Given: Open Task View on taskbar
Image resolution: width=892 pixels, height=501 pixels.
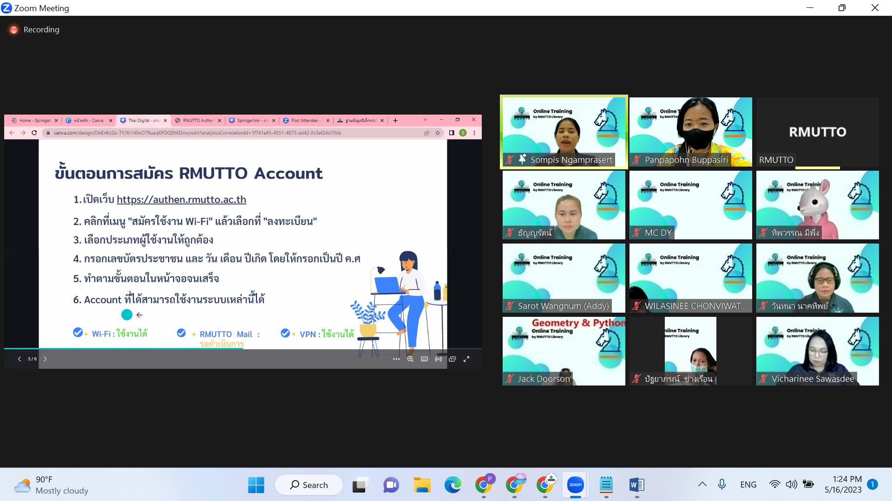Looking at the screenshot, I should pyautogui.click(x=361, y=485).
